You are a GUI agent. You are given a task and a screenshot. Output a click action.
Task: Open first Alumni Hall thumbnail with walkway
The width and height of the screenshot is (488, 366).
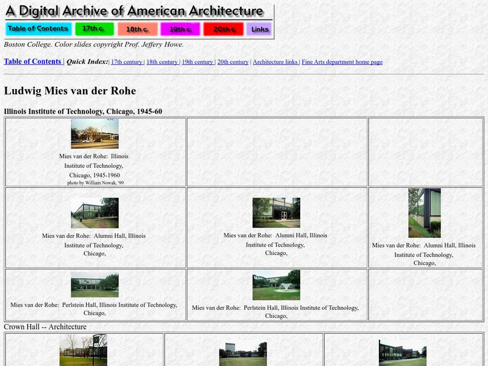tap(95, 213)
